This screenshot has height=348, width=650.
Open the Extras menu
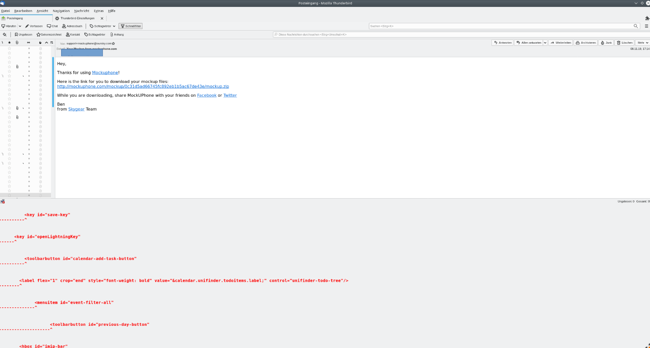coord(99,11)
